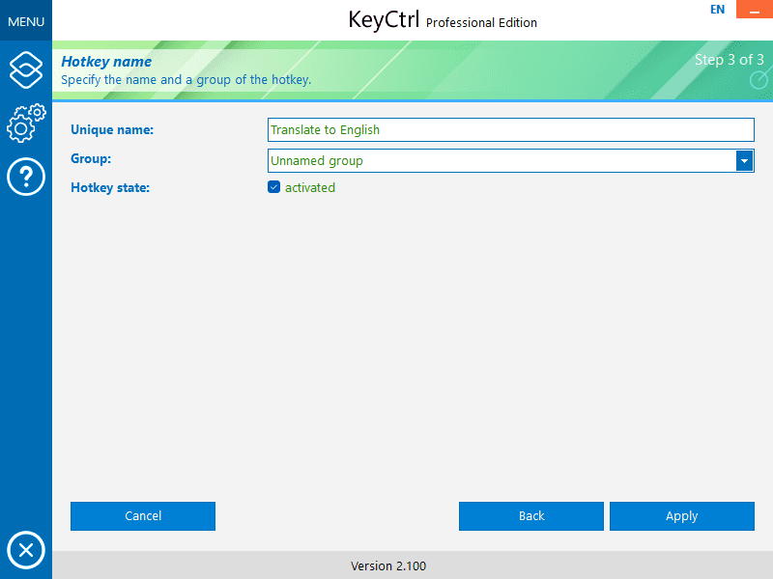Uncheck the activated hotkey state checkbox
773x579 pixels.
click(x=274, y=187)
